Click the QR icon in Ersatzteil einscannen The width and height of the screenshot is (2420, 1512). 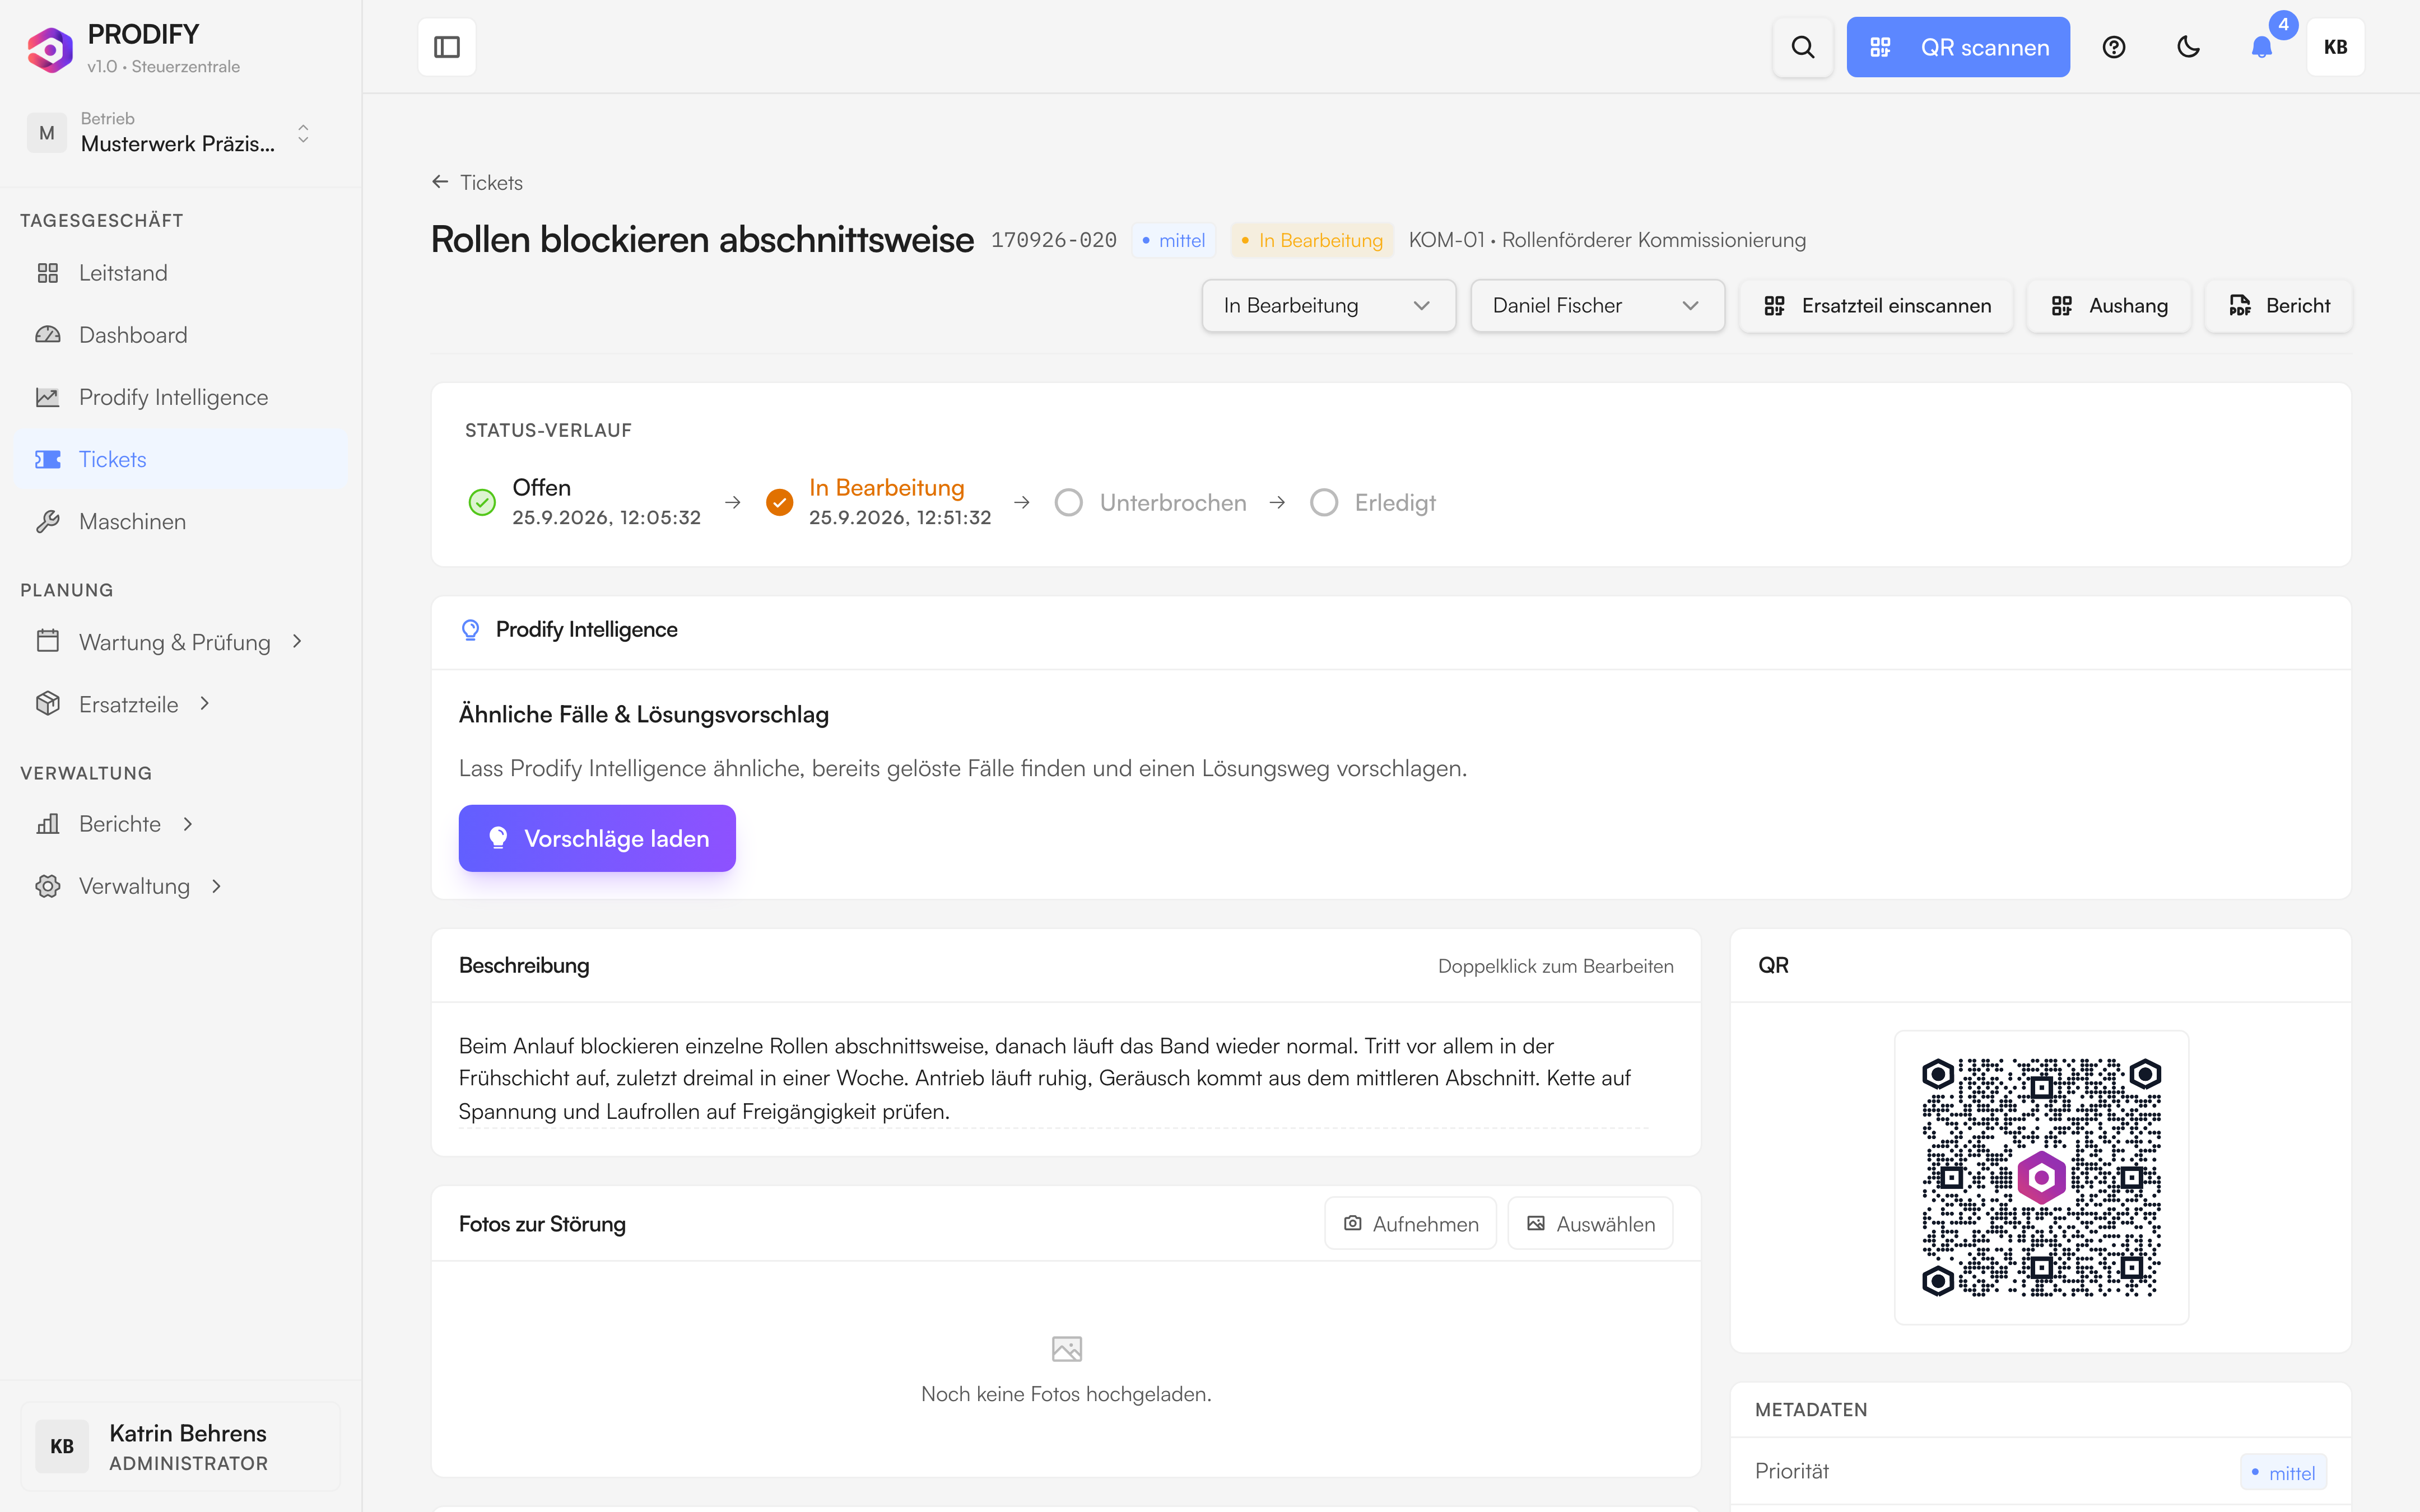pos(1774,305)
